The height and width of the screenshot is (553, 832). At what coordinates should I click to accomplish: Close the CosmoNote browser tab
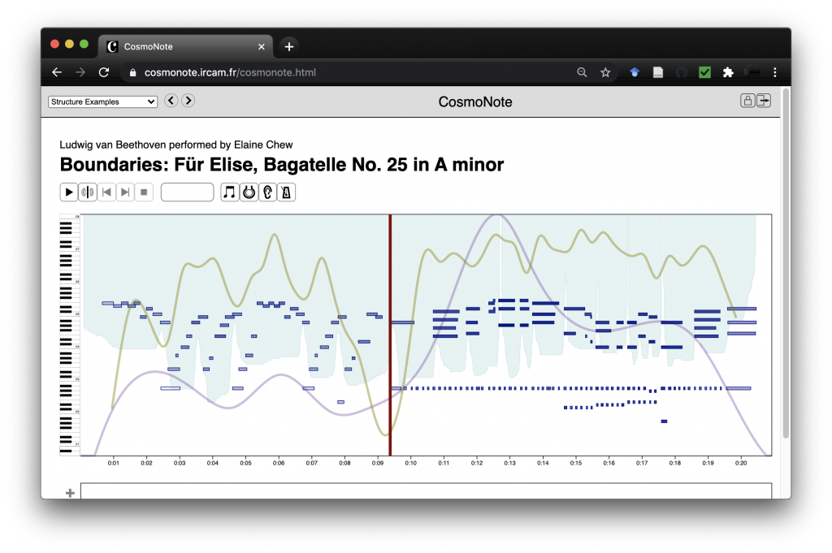[x=262, y=46]
